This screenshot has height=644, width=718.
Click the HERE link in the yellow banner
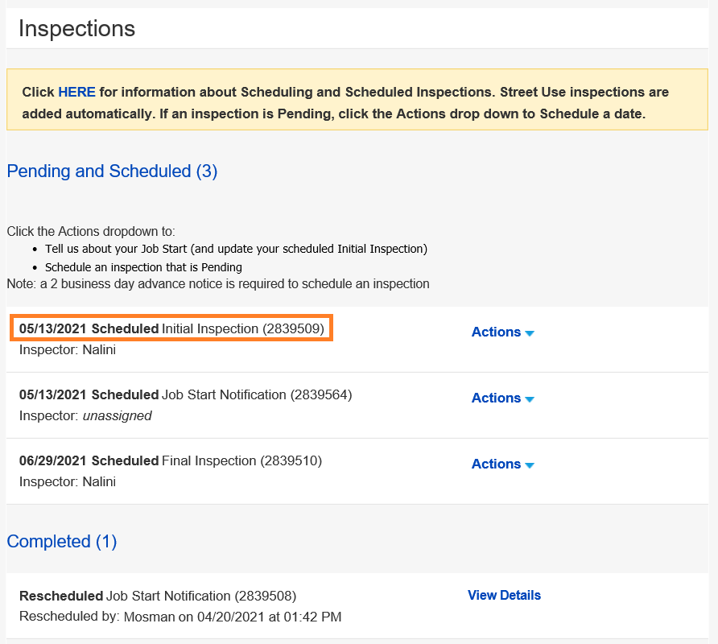coord(76,92)
